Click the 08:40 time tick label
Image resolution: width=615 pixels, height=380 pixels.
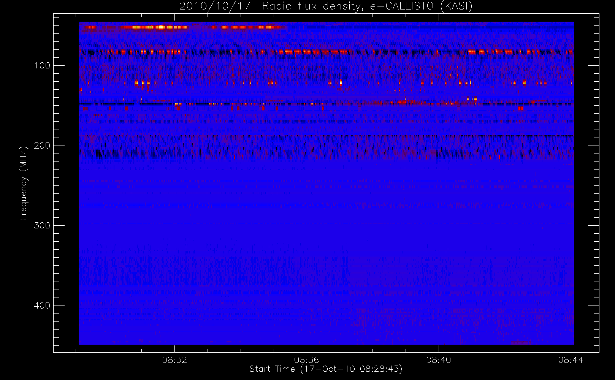tap(439, 360)
